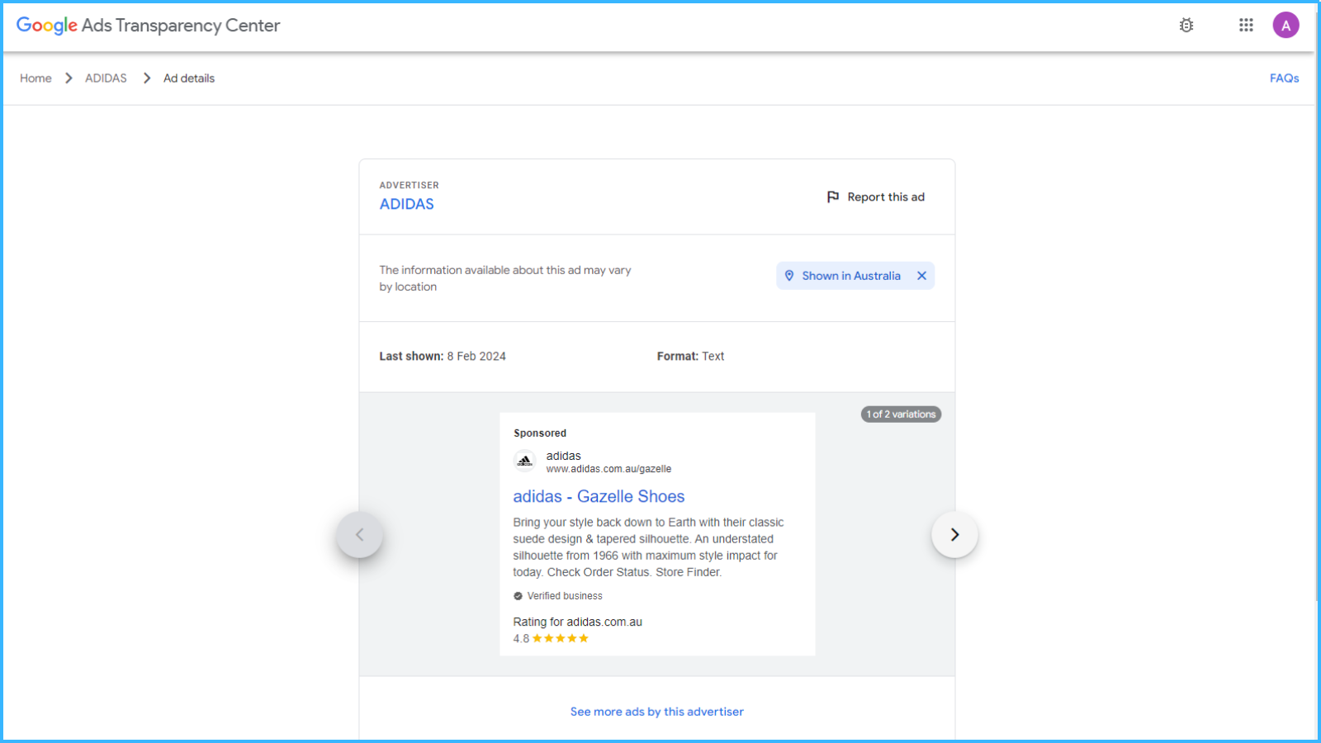
Task: Open the Shown in Australia location chip
Action: point(855,276)
